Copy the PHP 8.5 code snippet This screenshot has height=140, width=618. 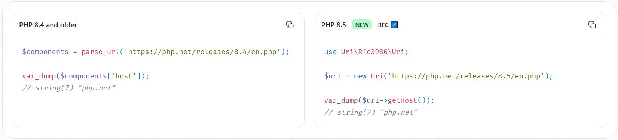click(592, 25)
